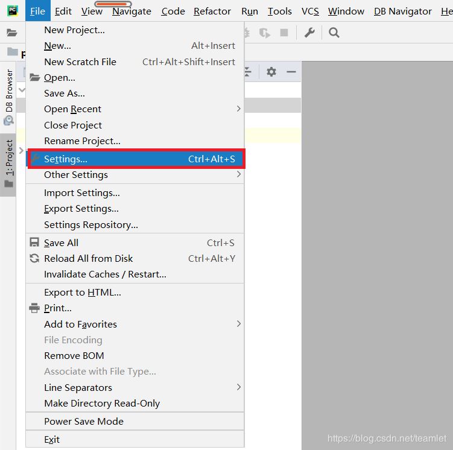Viewport: 453px width, 450px height.
Task: Toggle Power Save Mode
Action: pos(135,422)
